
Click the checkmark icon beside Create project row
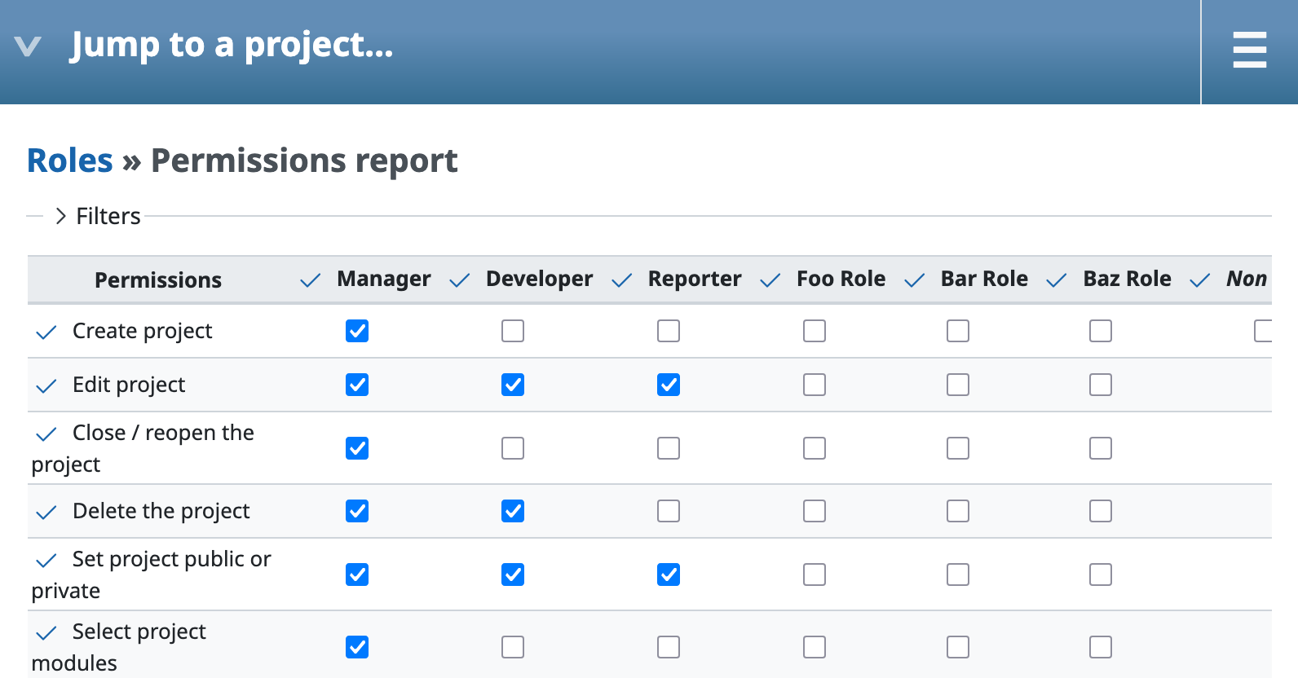46,332
